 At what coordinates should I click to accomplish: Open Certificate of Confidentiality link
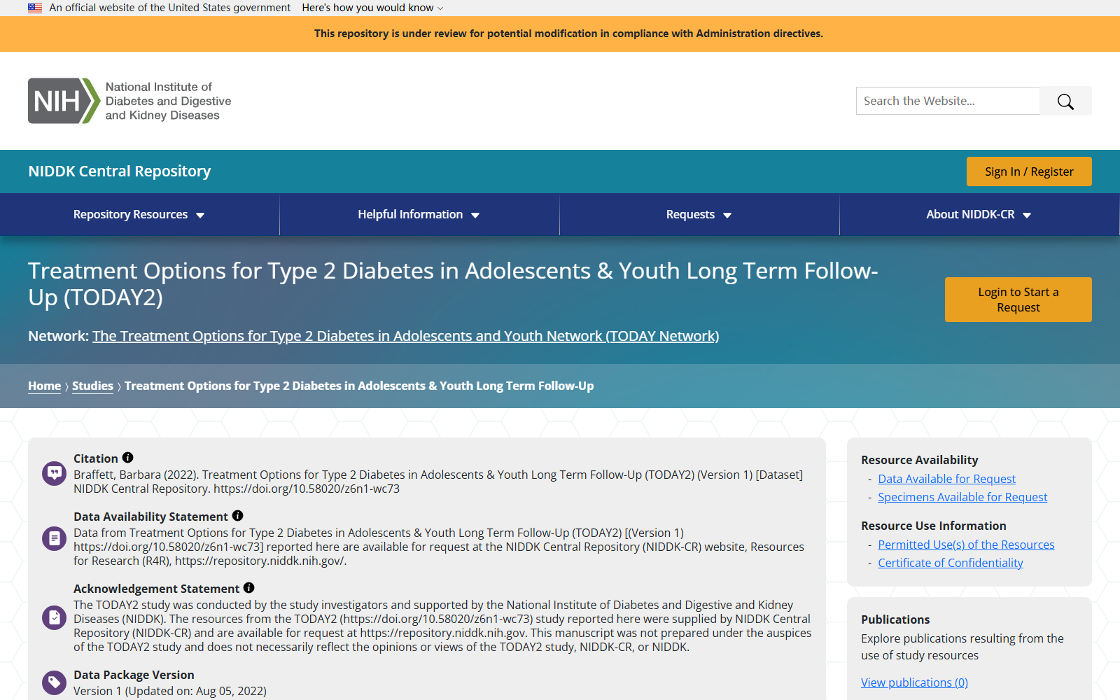(951, 563)
